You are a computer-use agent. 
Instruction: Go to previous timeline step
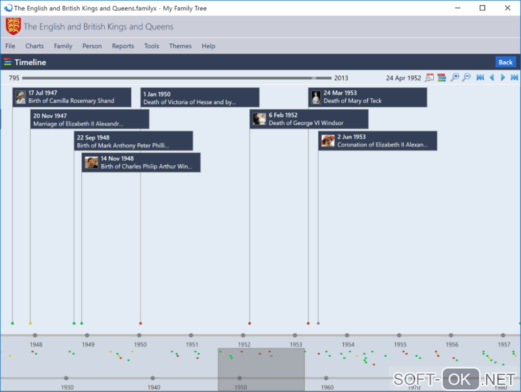coord(492,78)
